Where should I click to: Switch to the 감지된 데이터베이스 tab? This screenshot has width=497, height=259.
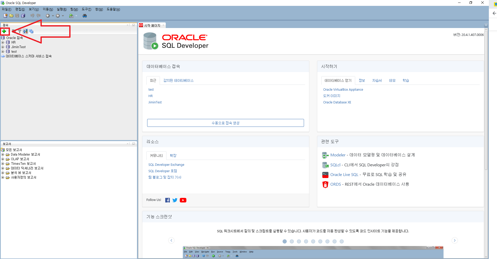178,80
